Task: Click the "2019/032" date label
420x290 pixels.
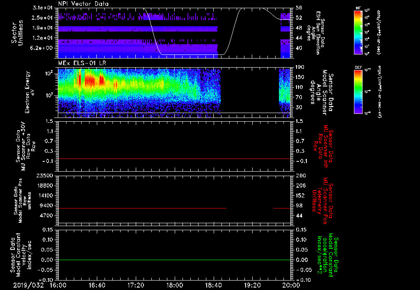Action: click(28, 285)
